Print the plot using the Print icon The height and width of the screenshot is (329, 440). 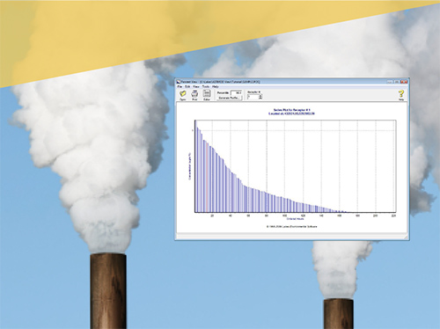pos(194,94)
